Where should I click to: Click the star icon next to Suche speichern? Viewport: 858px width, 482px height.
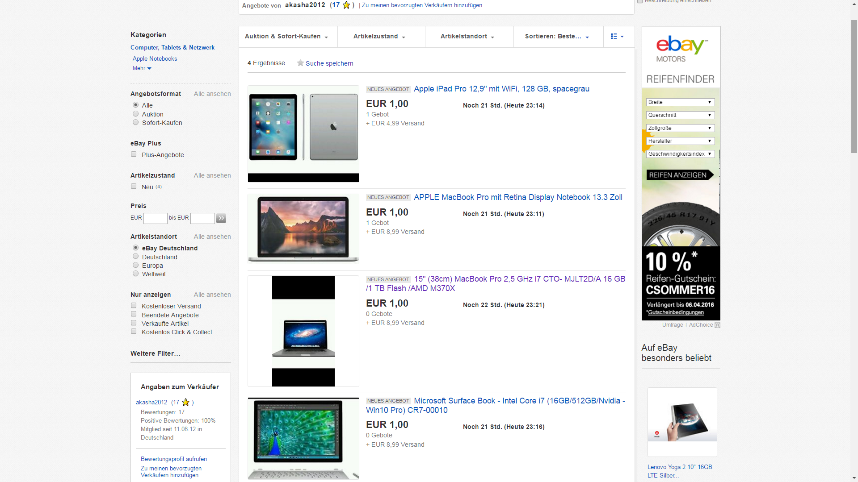(x=300, y=63)
